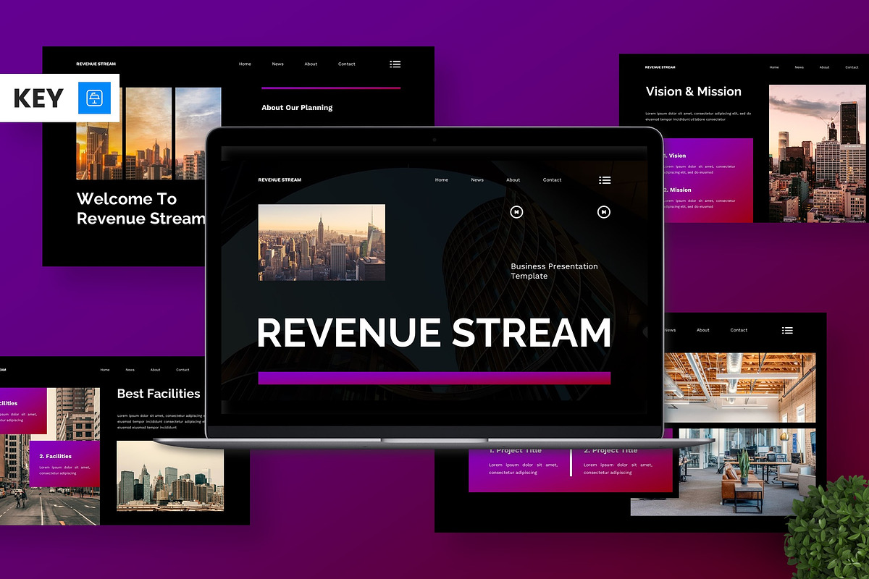Select About in the center laptop slide navigation
Screen dimensions: 869x579
coord(513,180)
